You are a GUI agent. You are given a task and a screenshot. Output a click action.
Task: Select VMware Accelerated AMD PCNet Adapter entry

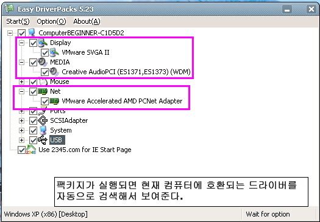122,101
